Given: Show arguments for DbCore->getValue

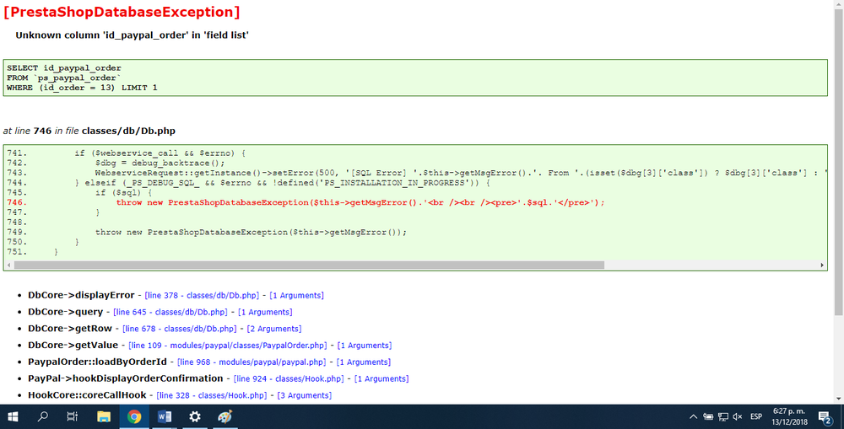Looking at the screenshot, I should pyautogui.click(x=365, y=345).
